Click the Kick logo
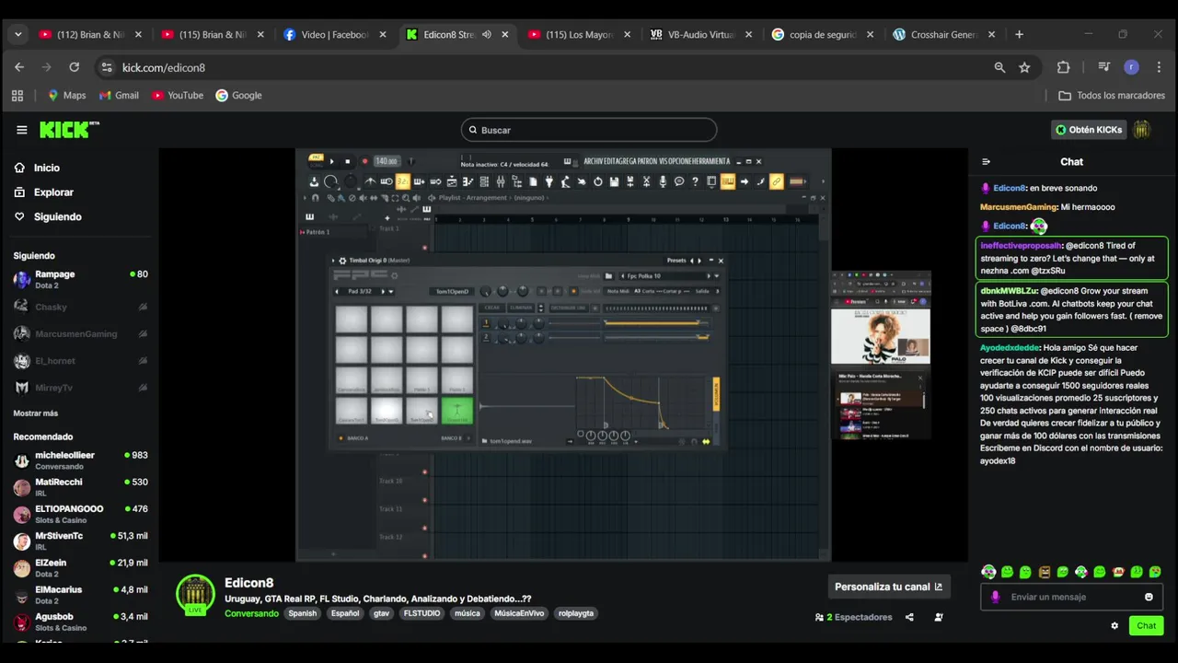Screen dimensions: 1178x663 pyautogui.click(x=69, y=130)
